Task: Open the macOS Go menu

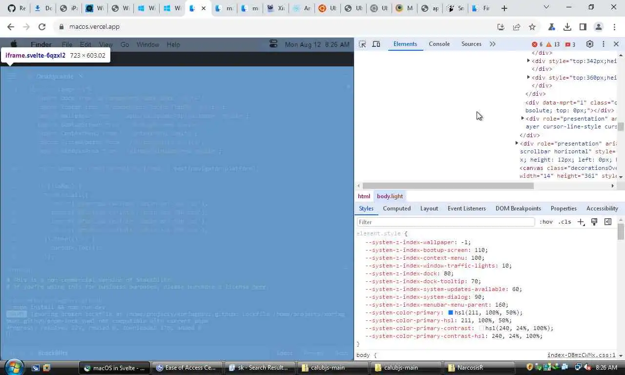Action: coord(125,44)
